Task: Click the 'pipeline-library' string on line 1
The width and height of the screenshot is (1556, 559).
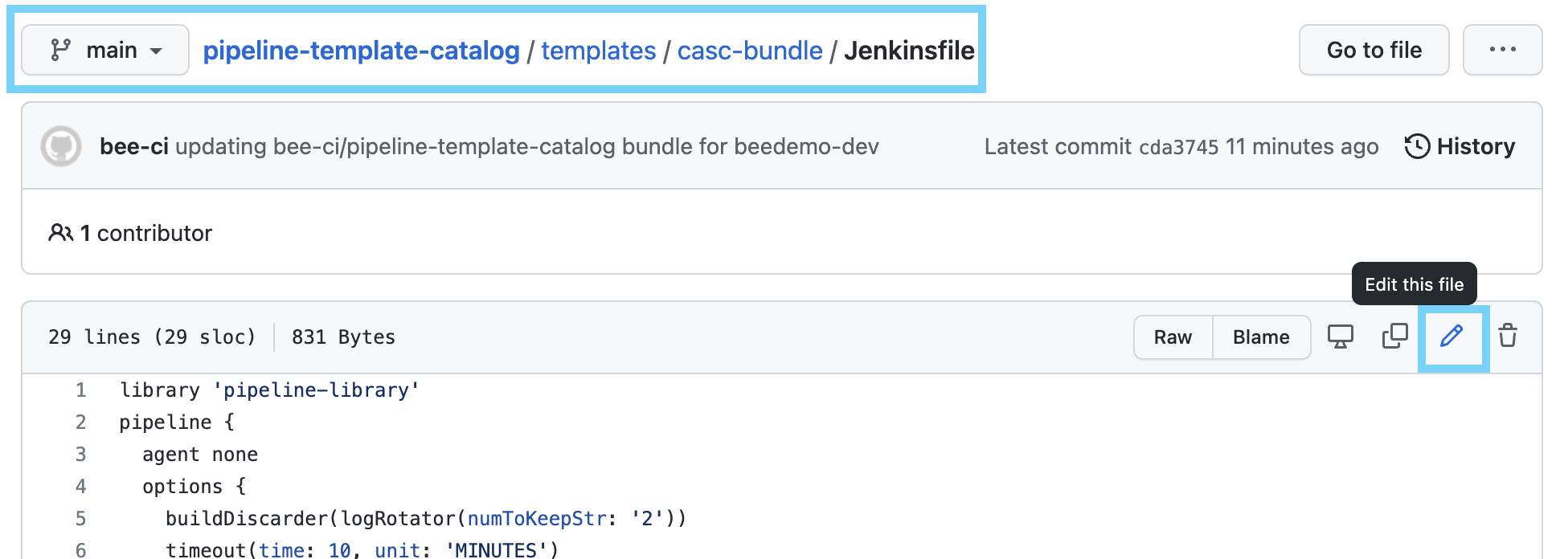Action: (316, 390)
